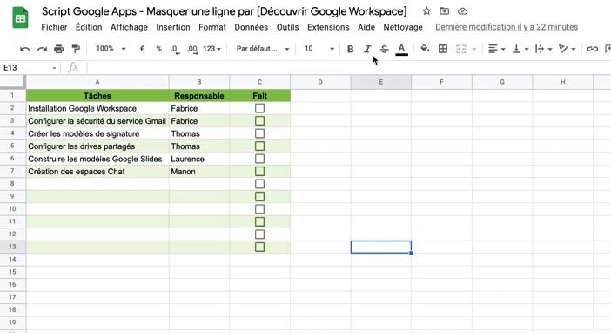Open the text color picker
This screenshot has height=333, width=611.
[402, 49]
